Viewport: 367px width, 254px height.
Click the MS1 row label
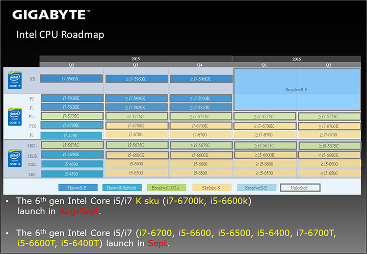(32, 174)
